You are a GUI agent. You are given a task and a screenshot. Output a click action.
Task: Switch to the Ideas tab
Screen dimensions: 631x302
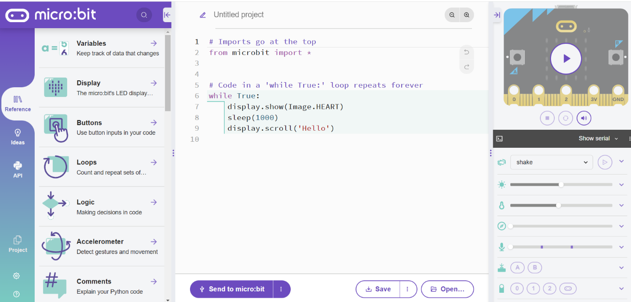point(18,137)
